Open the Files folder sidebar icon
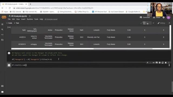The width and height of the screenshot is (173, 97). coord(2,40)
